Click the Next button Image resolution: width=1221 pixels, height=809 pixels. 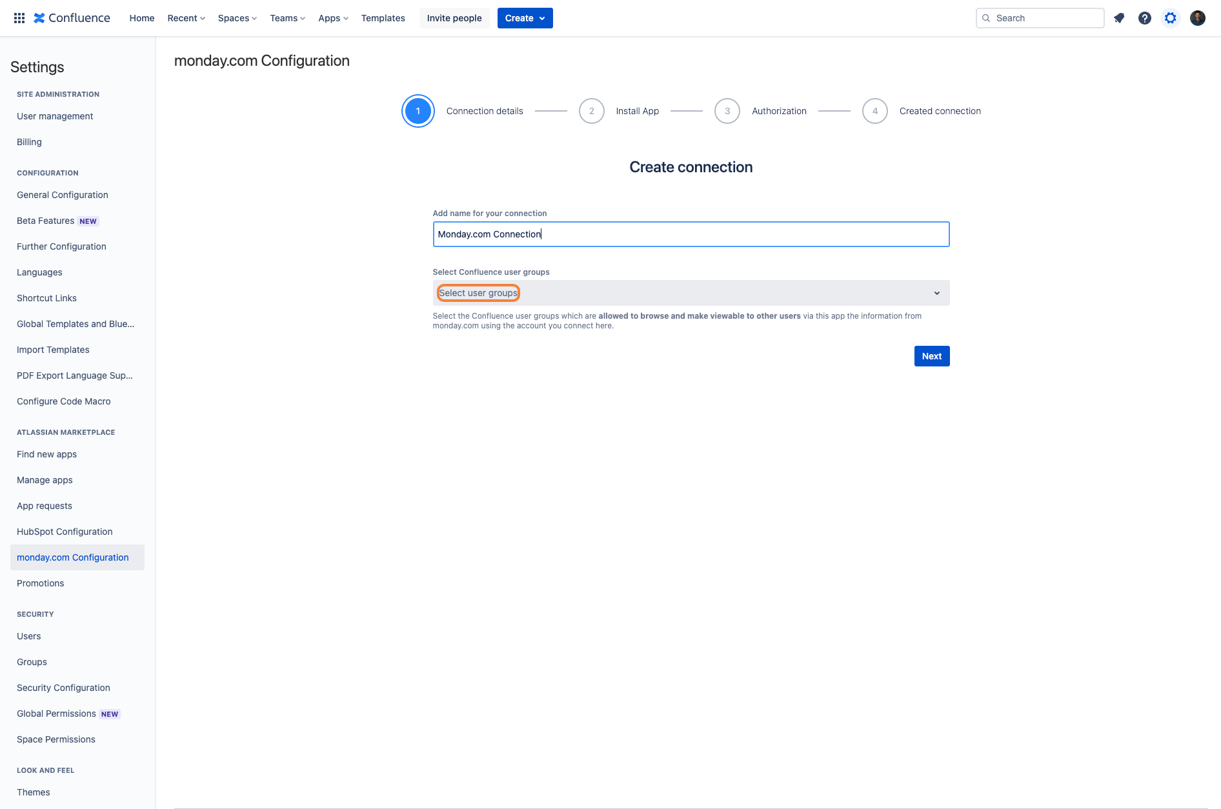tap(932, 356)
